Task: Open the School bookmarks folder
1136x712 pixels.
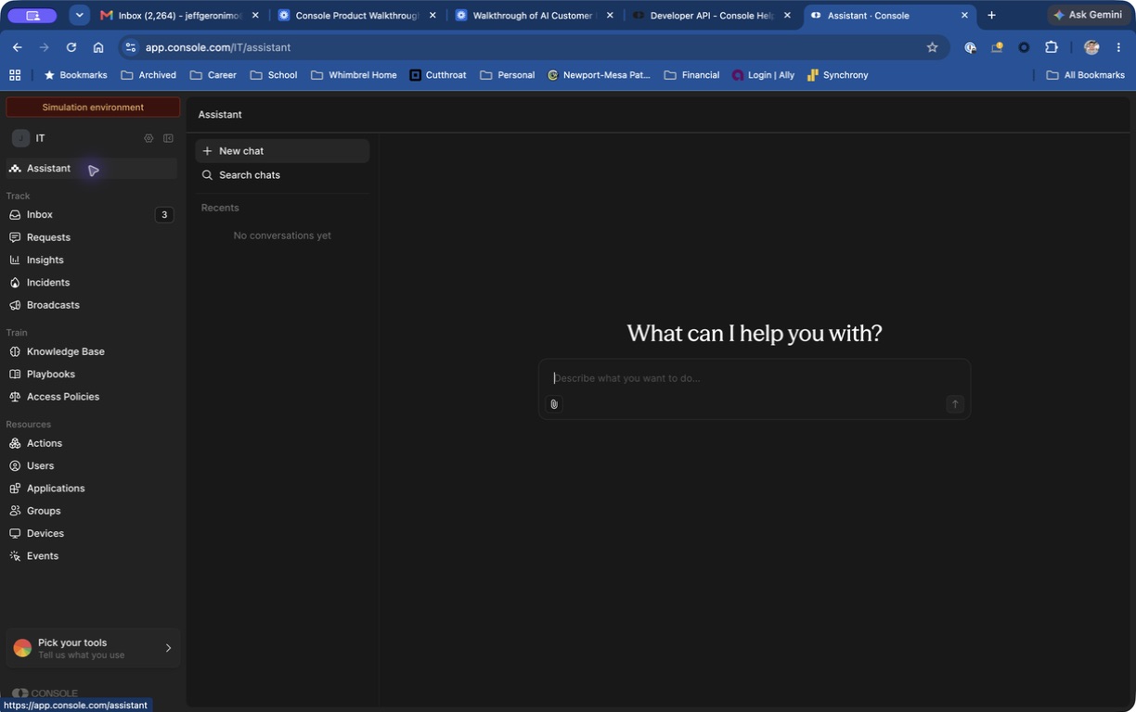Action: [x=274, y=75]
